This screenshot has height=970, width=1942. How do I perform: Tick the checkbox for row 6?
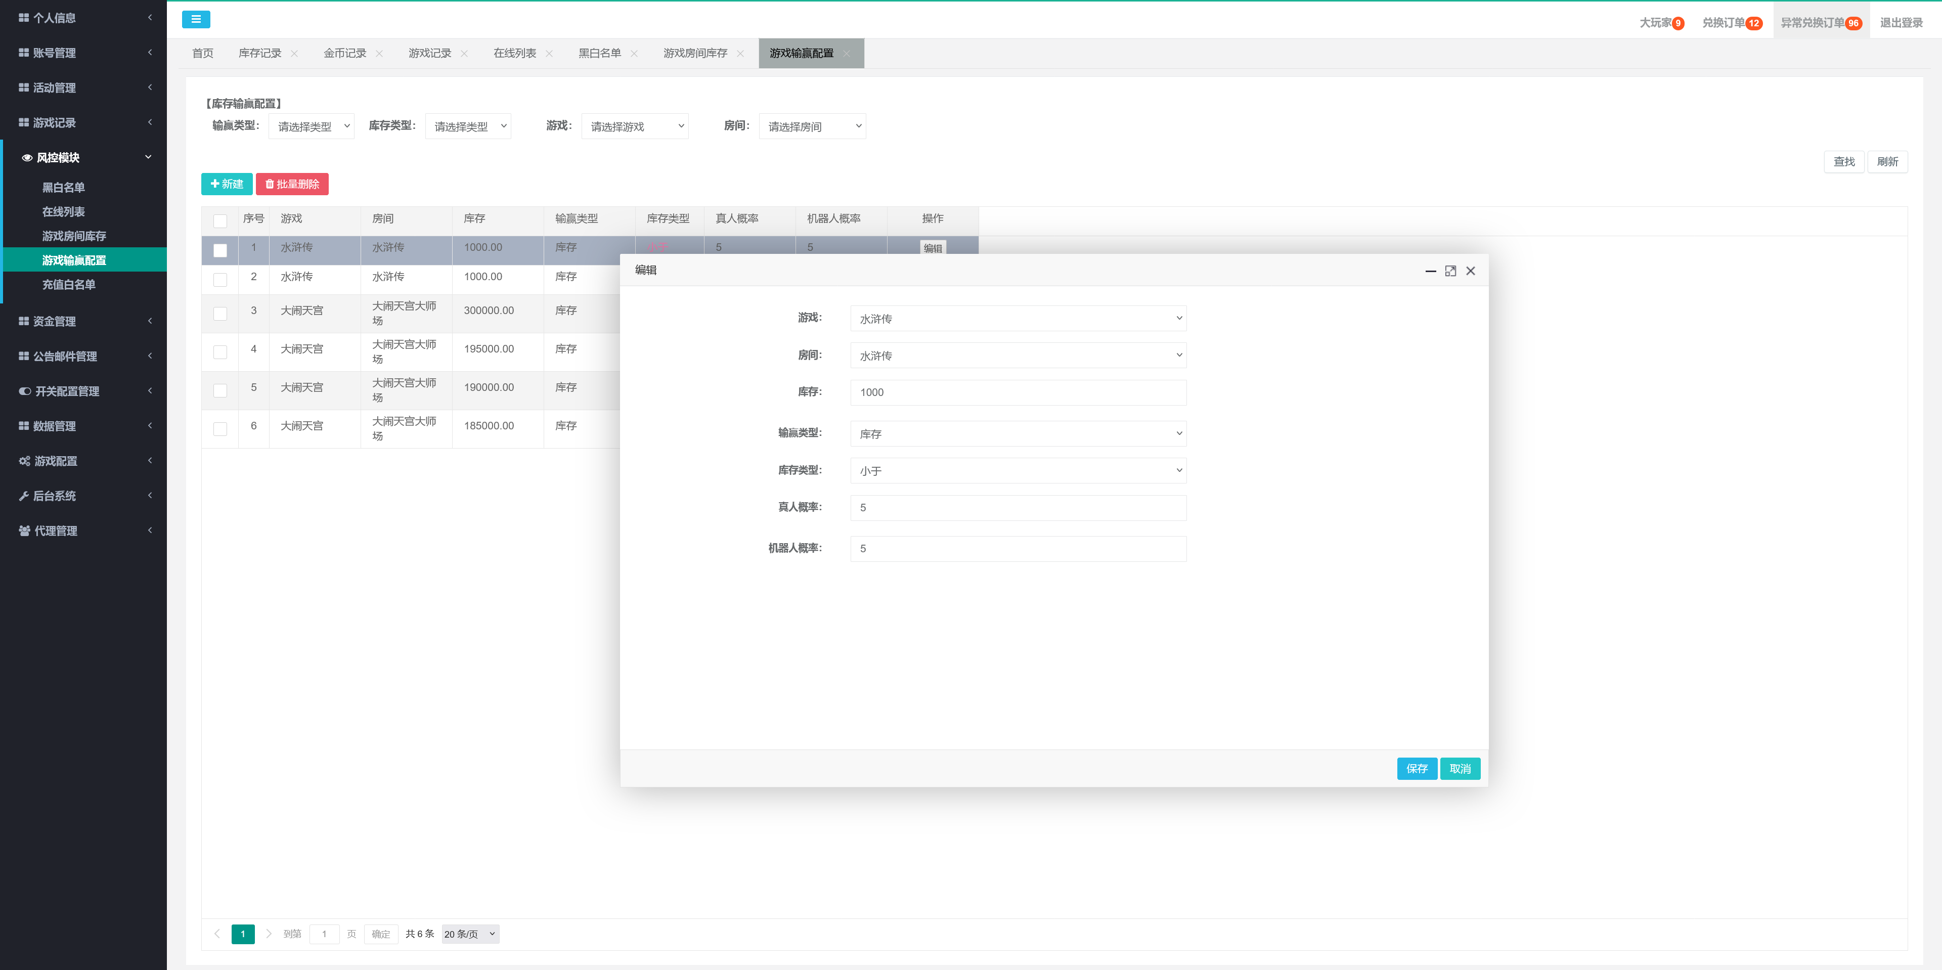[220, 429]
